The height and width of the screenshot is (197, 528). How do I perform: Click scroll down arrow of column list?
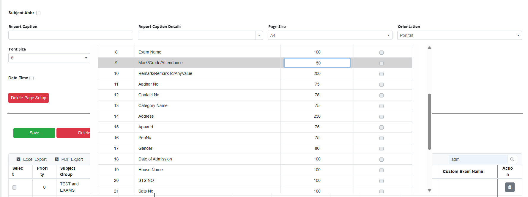pos(429,190)
